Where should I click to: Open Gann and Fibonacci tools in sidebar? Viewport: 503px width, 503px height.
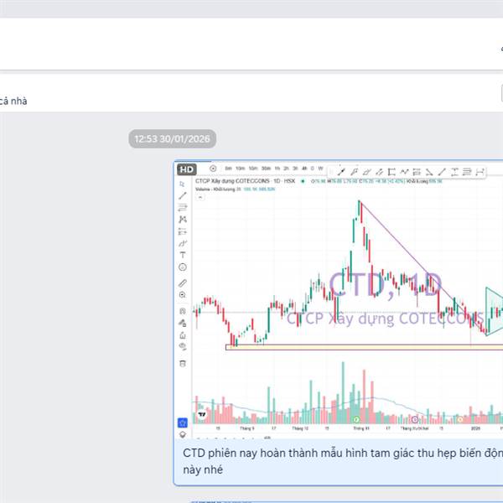tap(183, 208)
